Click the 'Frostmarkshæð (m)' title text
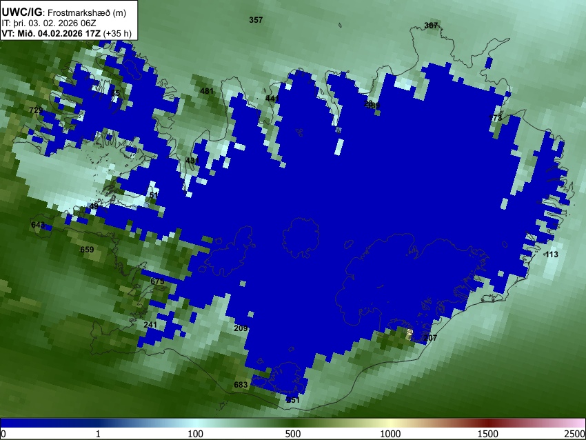Viewport: 586px width, 440px height. [87, 12]
